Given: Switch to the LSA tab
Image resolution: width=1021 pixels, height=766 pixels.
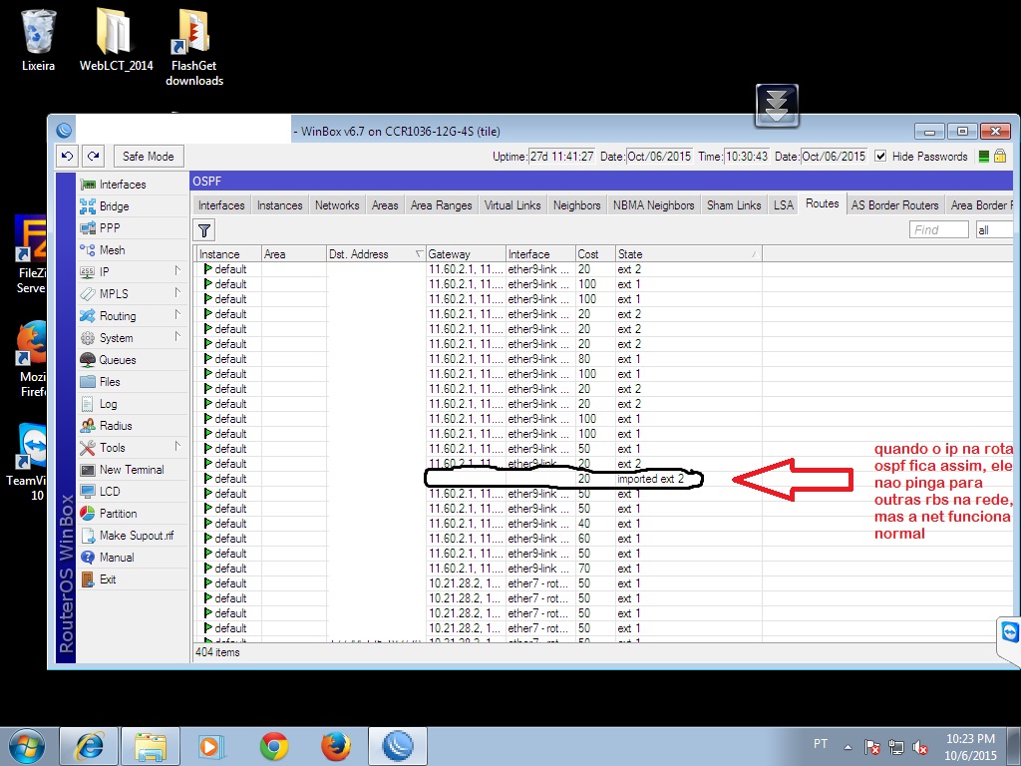Looking at the screenshot, I should coord(784,205).
